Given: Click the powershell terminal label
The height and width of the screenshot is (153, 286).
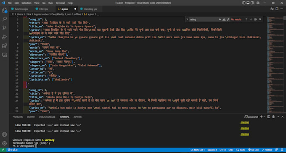Looking at the screenshot, I should 251,117.
